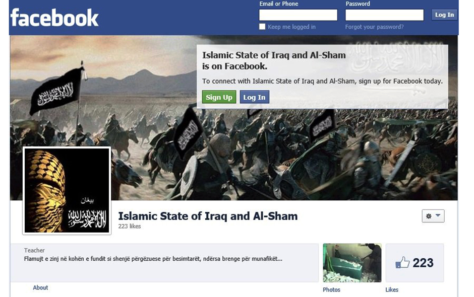Click the top Log In button
The height and width of the screenshot is (297, 474).
(444, 15)
